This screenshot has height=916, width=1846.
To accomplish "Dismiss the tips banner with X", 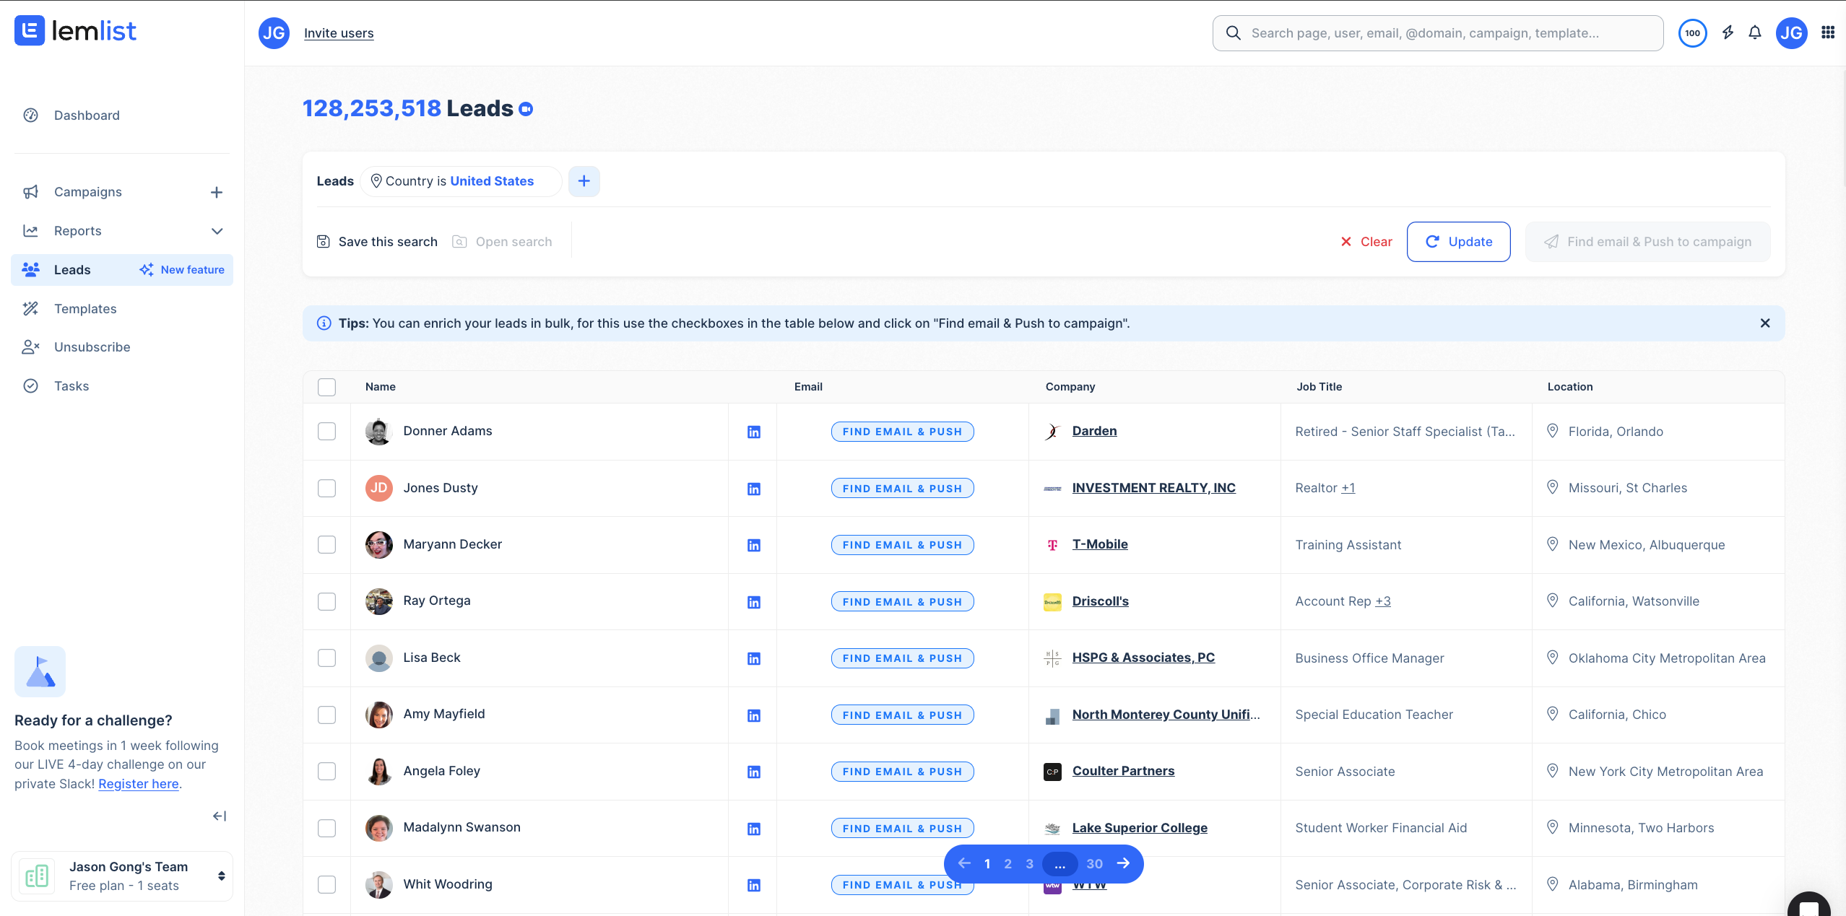I will coord(1764,323).
